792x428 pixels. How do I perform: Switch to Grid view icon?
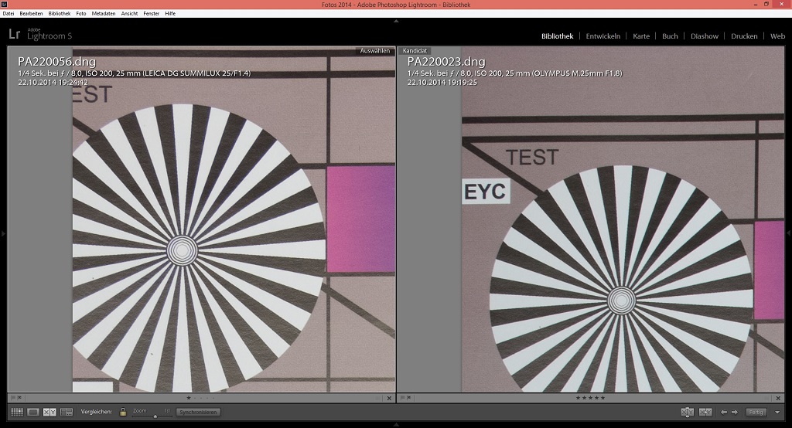pyautogui.click(x=17, y=413)
